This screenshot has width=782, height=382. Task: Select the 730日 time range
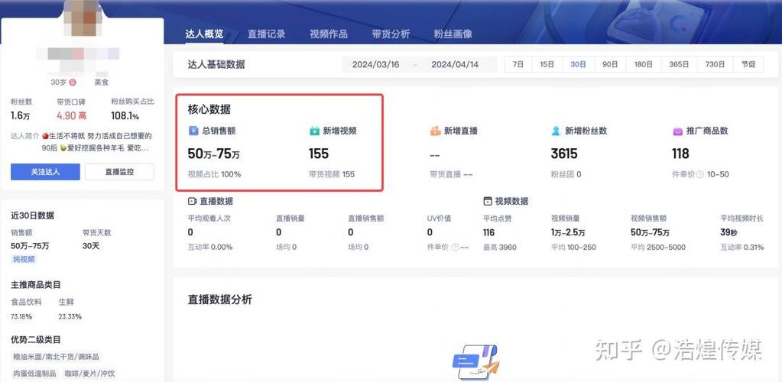[x=715, y=64]
